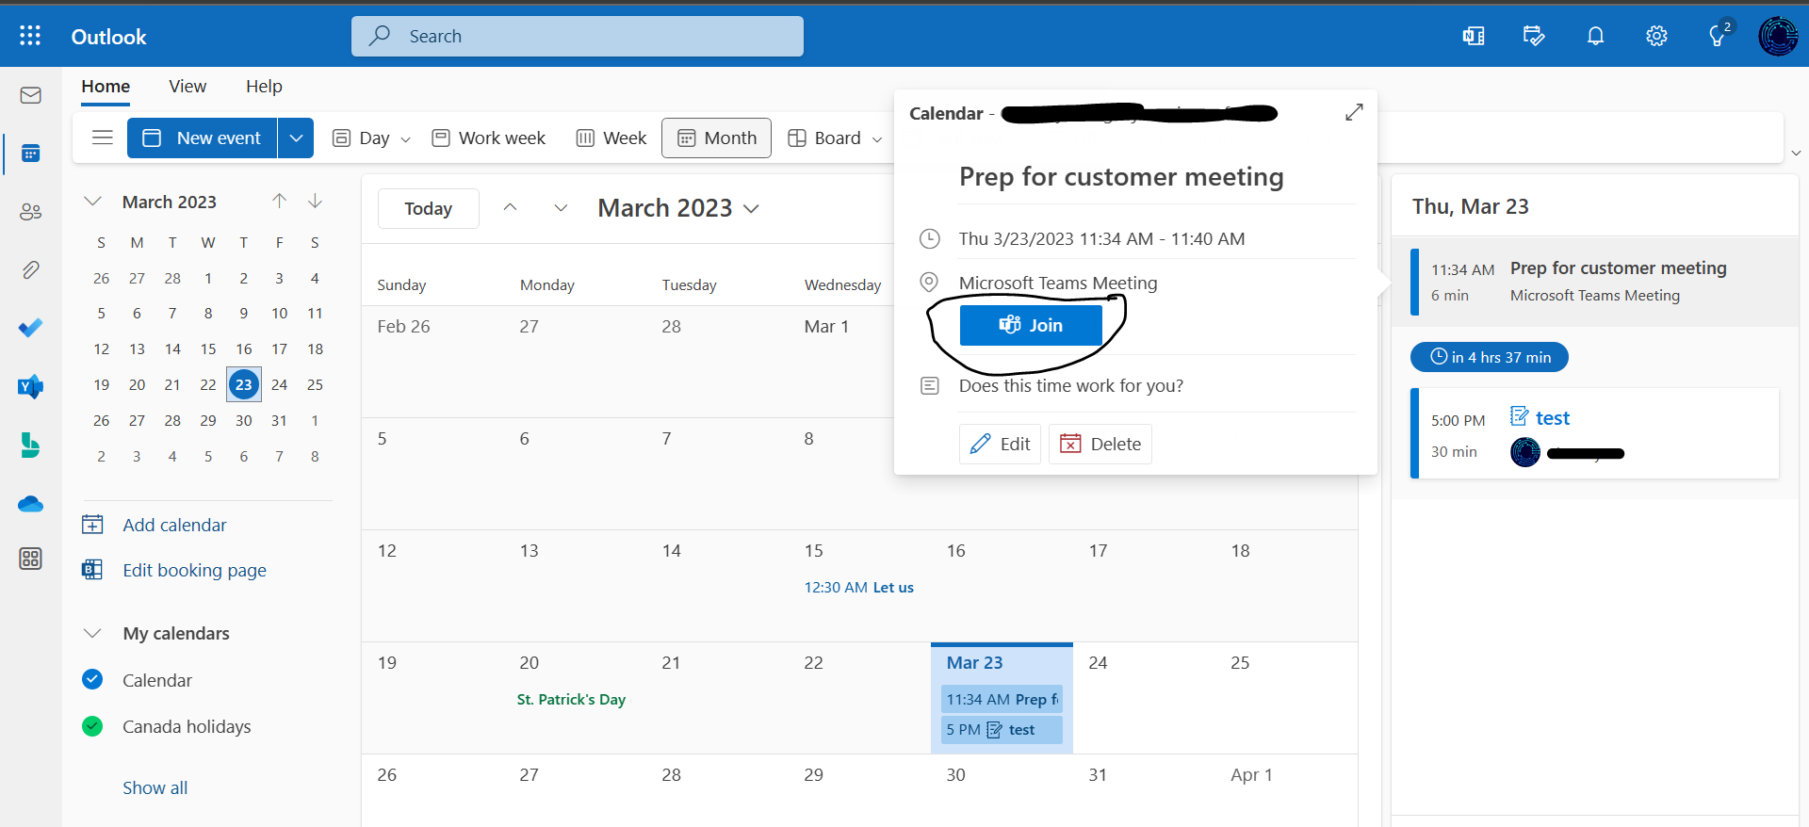Delete the Prep for customer meeting event
Screen dimensions: 1809x827
pyautogui.click(x=1100, y=444)
